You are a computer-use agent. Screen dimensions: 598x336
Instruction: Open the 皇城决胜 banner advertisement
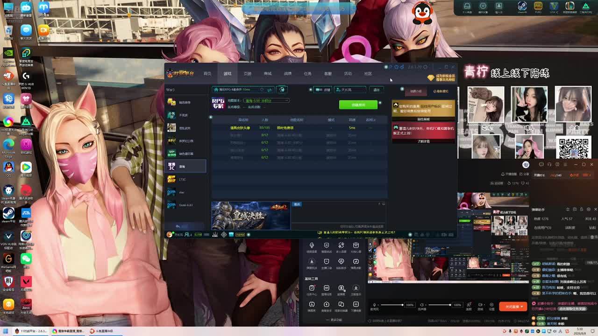251,216
